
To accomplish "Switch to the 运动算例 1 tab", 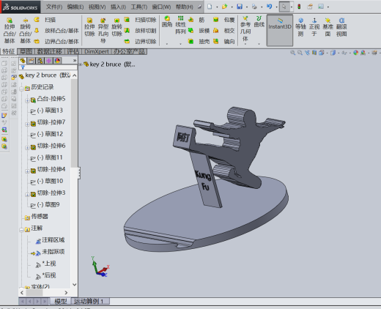I will (89, 302).
